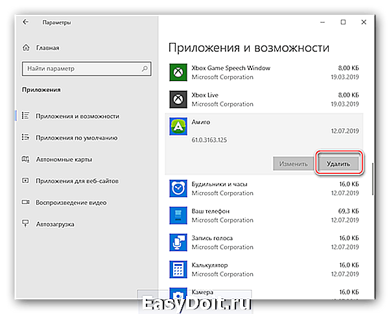Select the Ваш телефон entry

[x=264, y=215]
